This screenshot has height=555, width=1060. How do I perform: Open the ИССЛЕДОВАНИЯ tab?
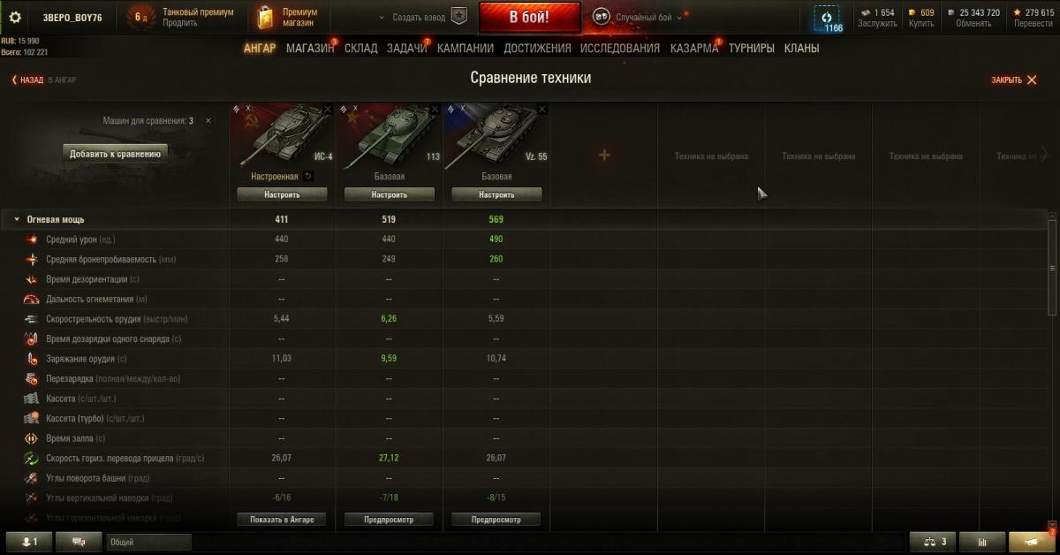click(x=620, y=49)
